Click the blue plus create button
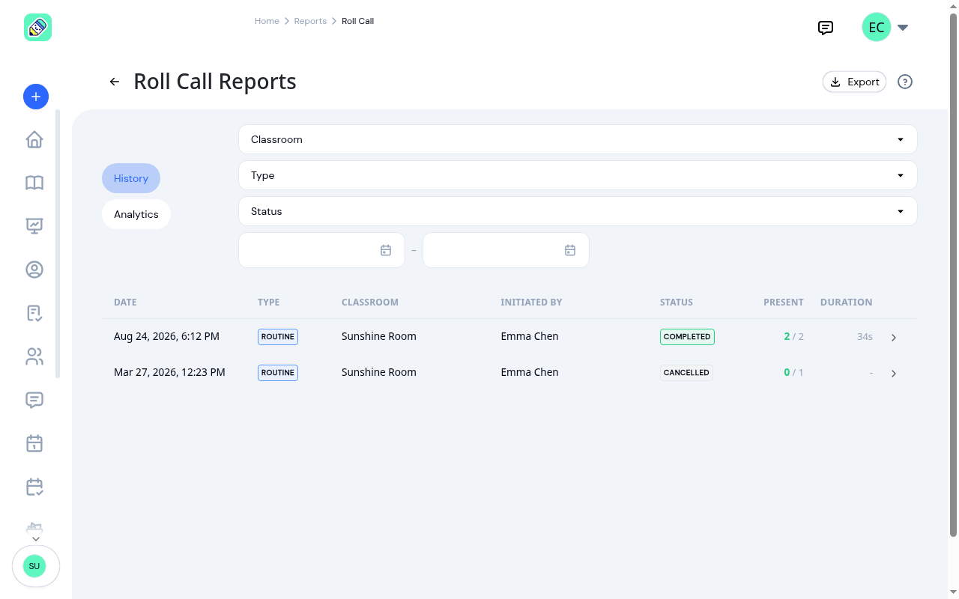The height and width of the screenshot is (599, 959). tap(36, 97)
